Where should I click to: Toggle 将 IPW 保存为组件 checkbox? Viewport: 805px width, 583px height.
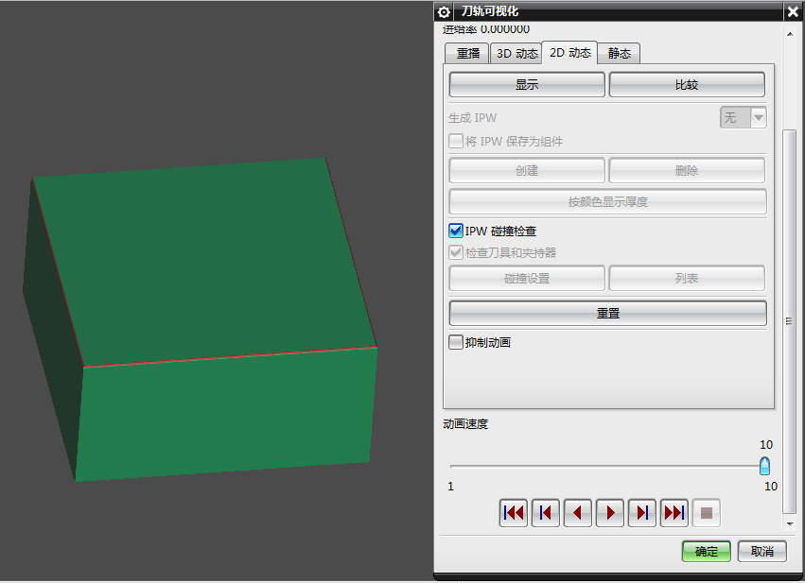click(x=456, y=141)
